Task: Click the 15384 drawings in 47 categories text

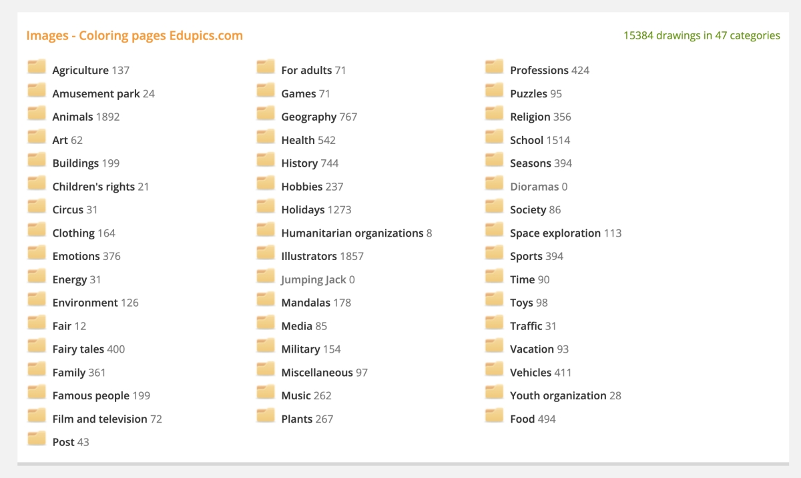Action: pyautogui.click(x=702, y=35)
